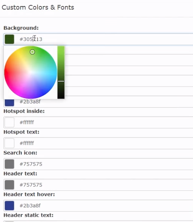Image resolution: width=193 pixels, height=222 pixels.
Task: Open the Header text hover blue swatch
Action: [x=9, y=205]
